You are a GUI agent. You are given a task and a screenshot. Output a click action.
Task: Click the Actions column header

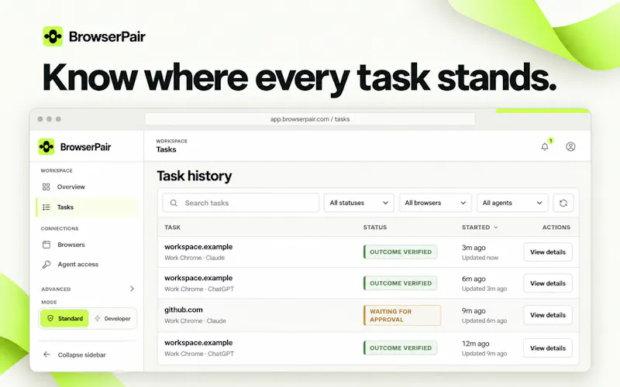click(x=556, y=228)
